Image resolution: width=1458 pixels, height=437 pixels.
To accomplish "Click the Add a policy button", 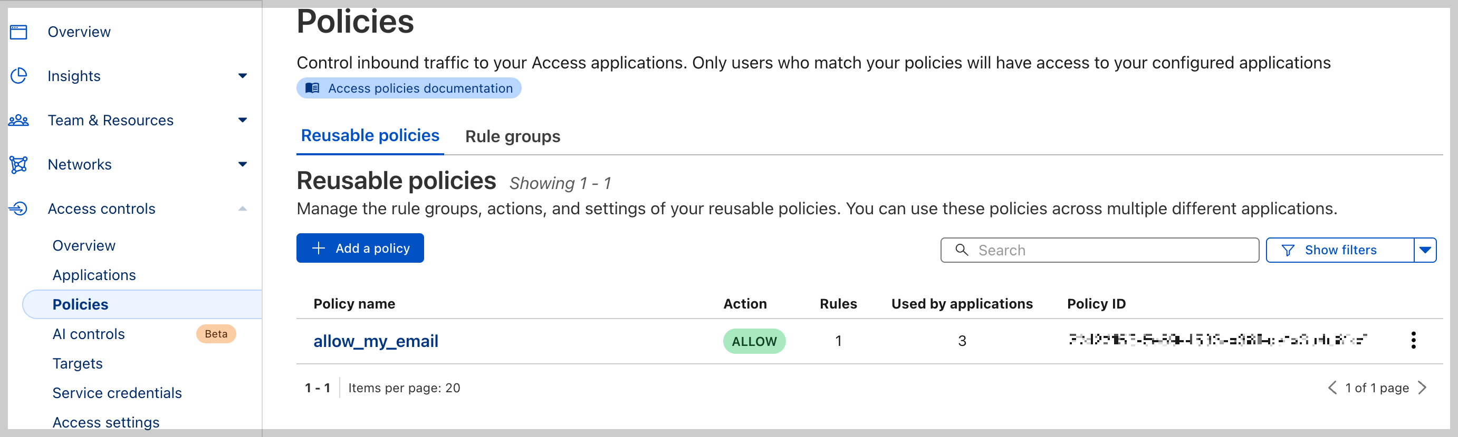I will (360, 249).
